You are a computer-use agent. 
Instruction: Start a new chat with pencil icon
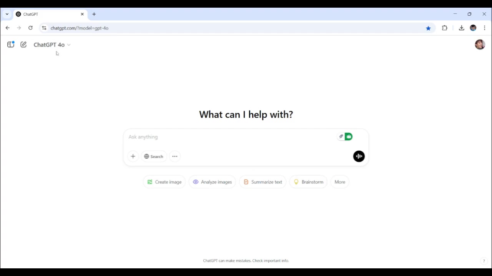[23, 44]
